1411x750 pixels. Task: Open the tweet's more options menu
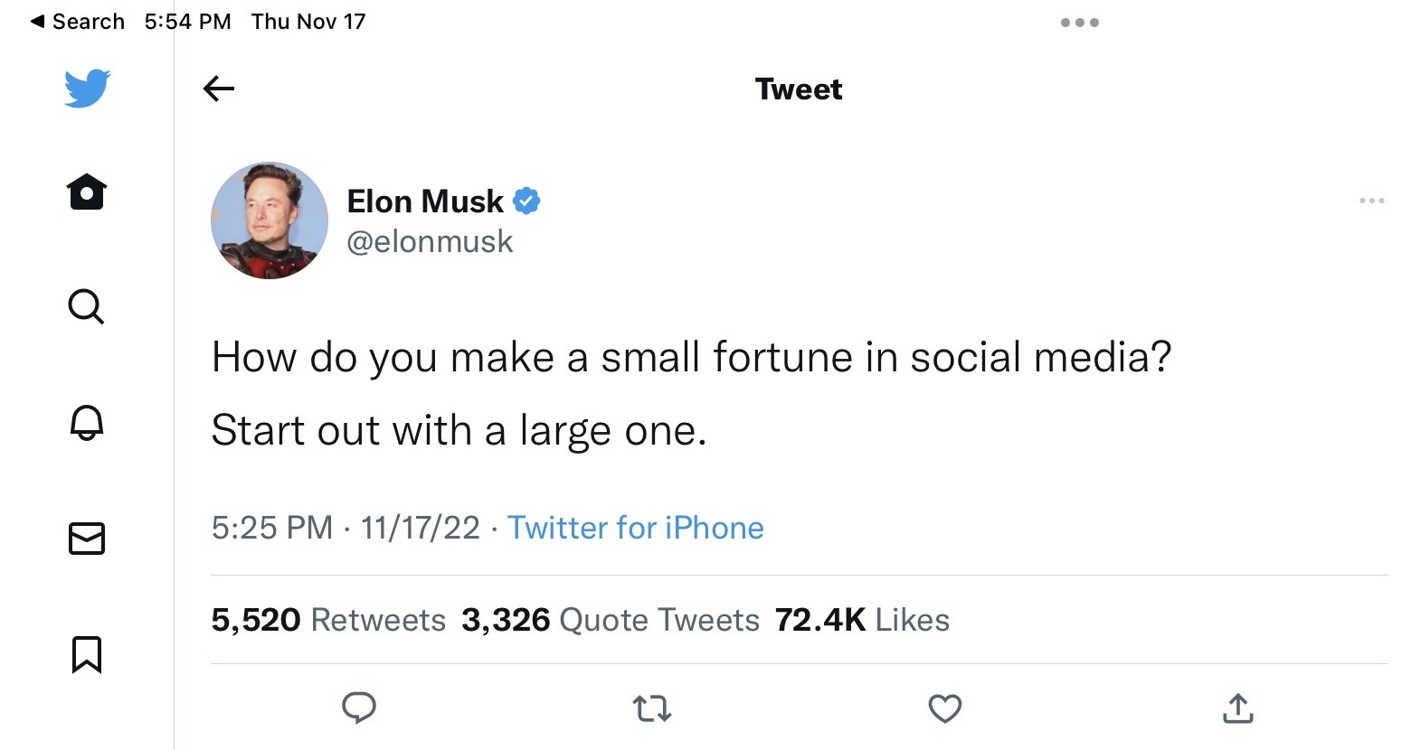pos(1371,201)
